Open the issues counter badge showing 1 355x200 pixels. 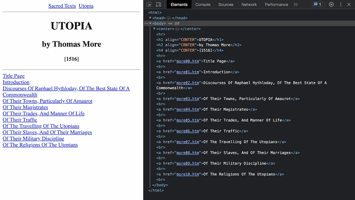click(317, 4)
